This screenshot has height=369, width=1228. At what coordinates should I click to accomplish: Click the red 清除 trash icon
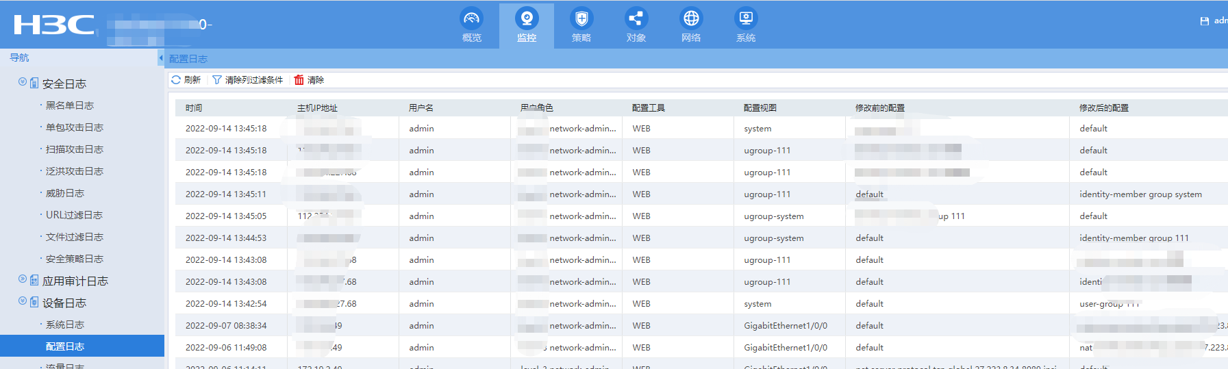point(299,80)
